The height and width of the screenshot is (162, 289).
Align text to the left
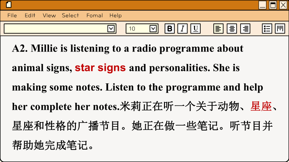click(x=218, y=28)
